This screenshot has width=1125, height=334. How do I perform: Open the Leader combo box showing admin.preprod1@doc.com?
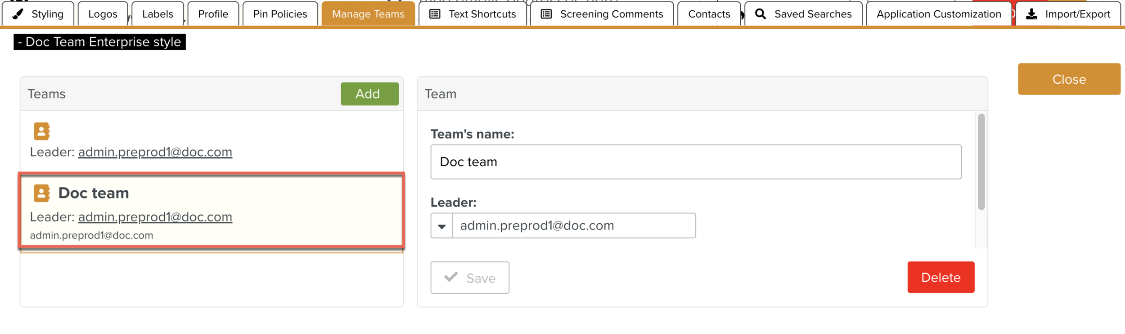pyautogui.click(x=574, y=226)
